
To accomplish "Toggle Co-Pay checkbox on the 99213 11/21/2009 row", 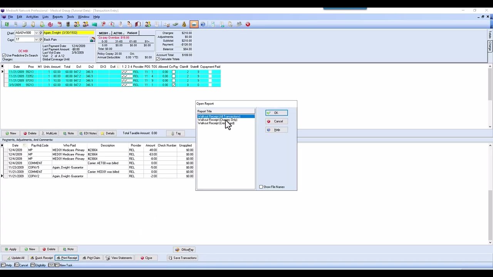I will coord(174,72).
